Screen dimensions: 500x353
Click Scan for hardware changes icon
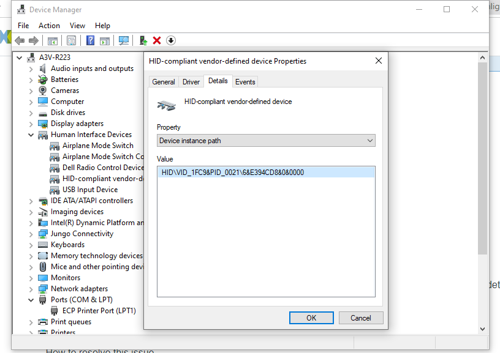point(124,40)
